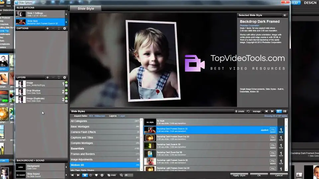Click the shield icon in bottom toolbar

96,175
